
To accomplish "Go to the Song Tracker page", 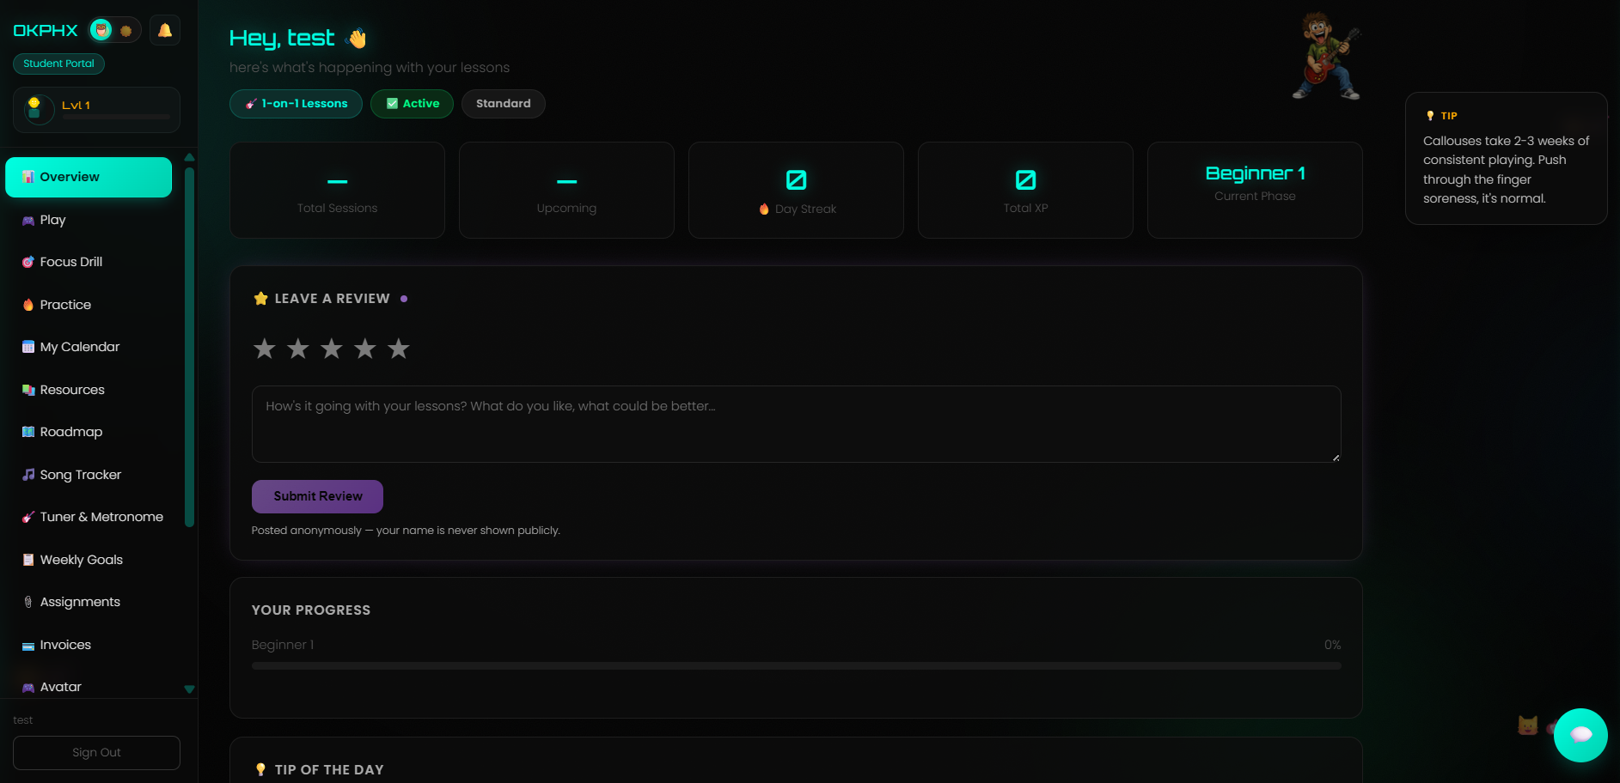I will pyautogui.click(x=89, y=475).
